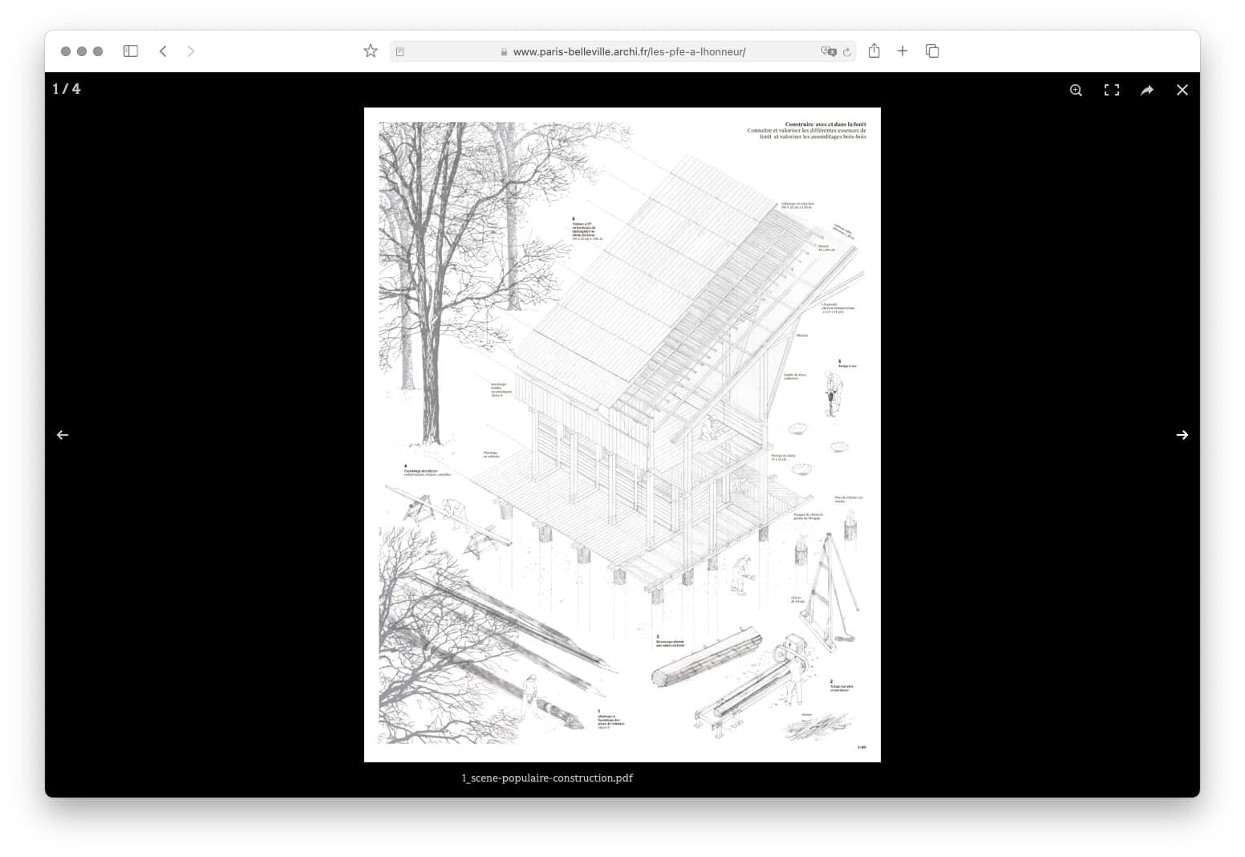Viewport: 1245px width, 857px height.
Task: Go back to the previous page
Action: click(163, 51)
